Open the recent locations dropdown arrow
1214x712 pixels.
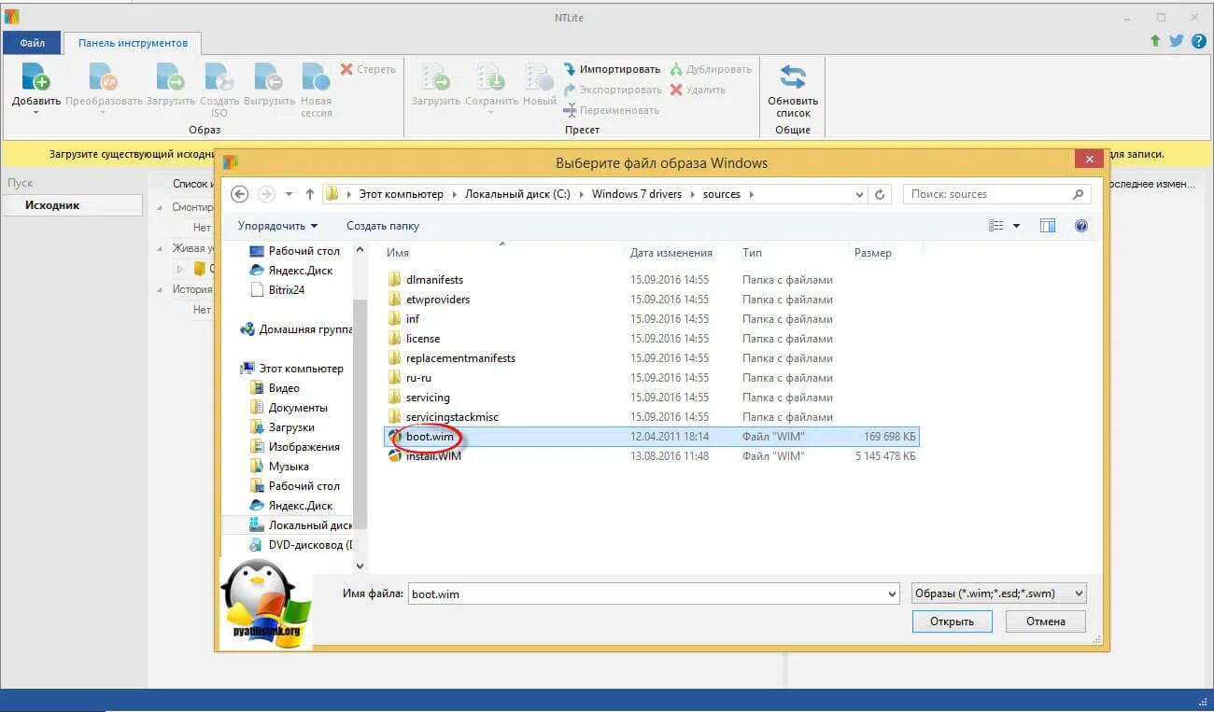coord(289,194)
